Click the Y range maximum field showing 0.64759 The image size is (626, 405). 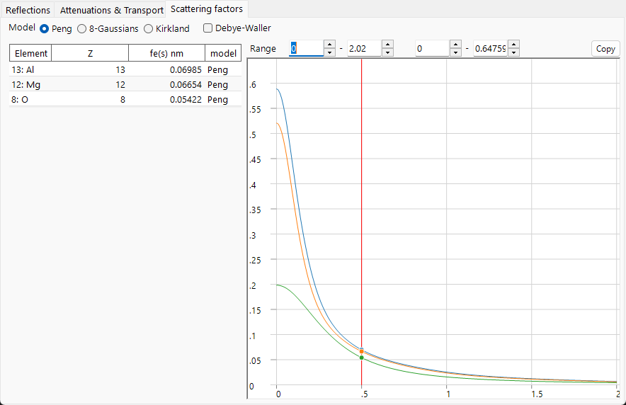[490, 48]
